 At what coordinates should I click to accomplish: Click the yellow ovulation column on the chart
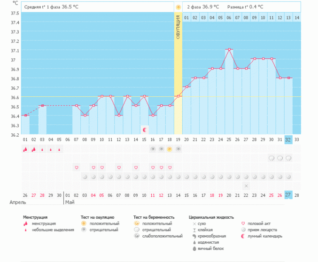[x=178, y=70]
